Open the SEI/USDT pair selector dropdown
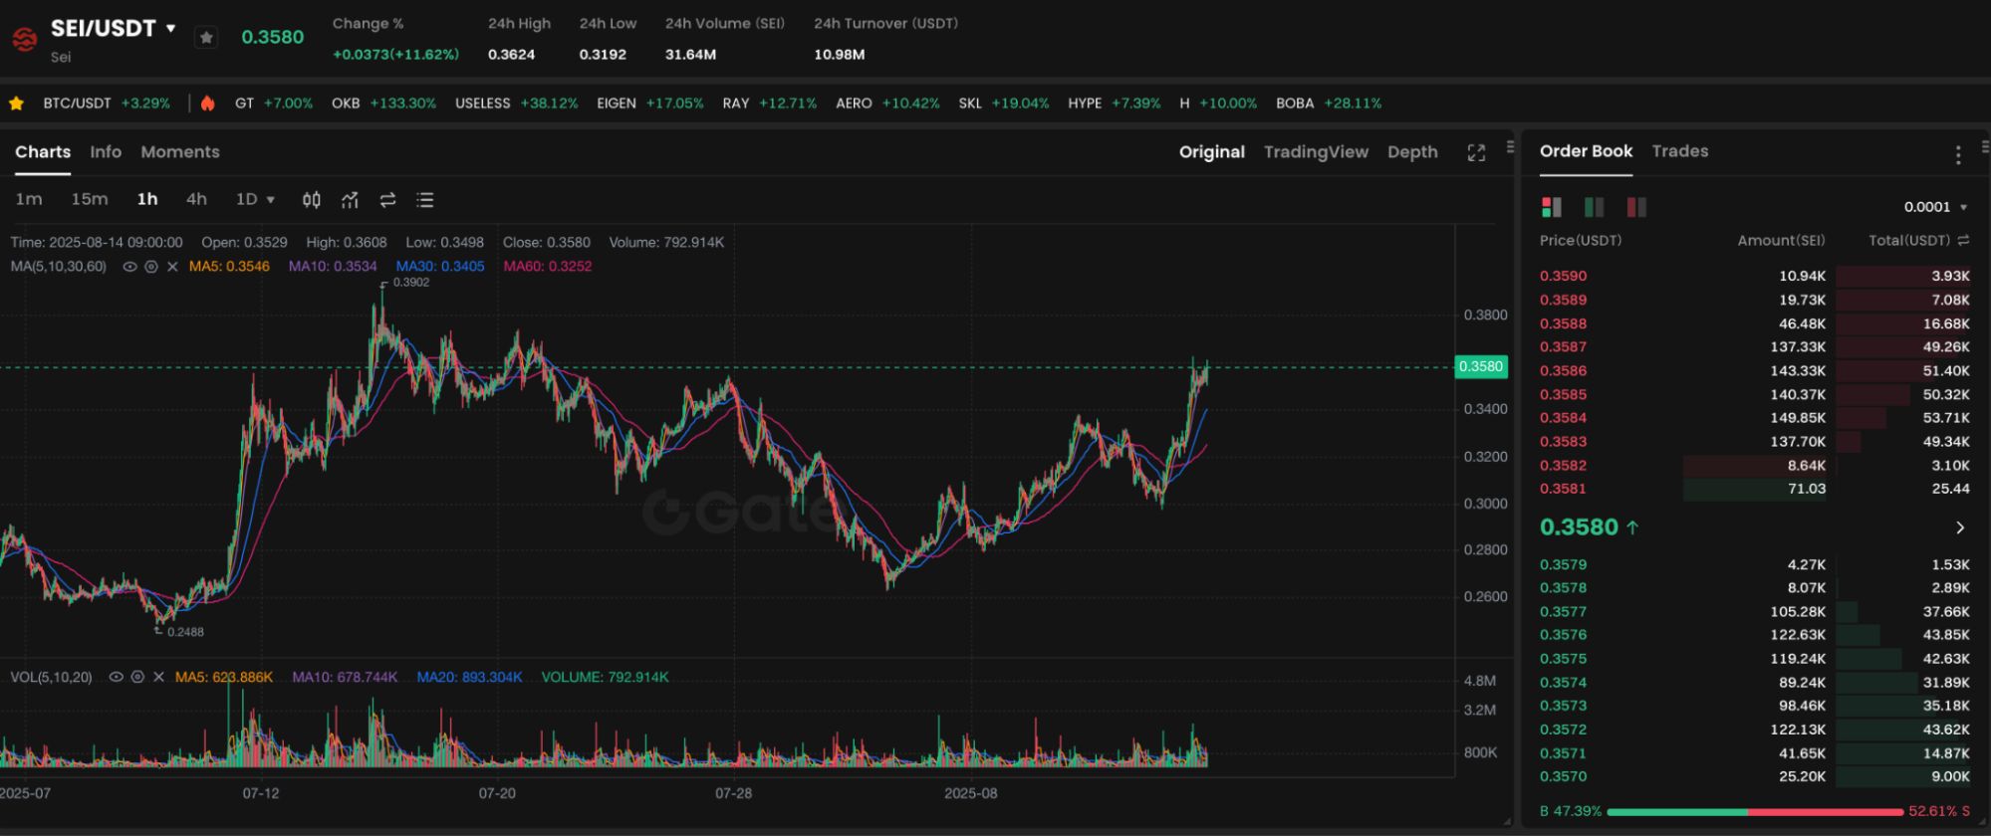The width and height of the screenshot is (1991, 837). click(x=171, y=29)
